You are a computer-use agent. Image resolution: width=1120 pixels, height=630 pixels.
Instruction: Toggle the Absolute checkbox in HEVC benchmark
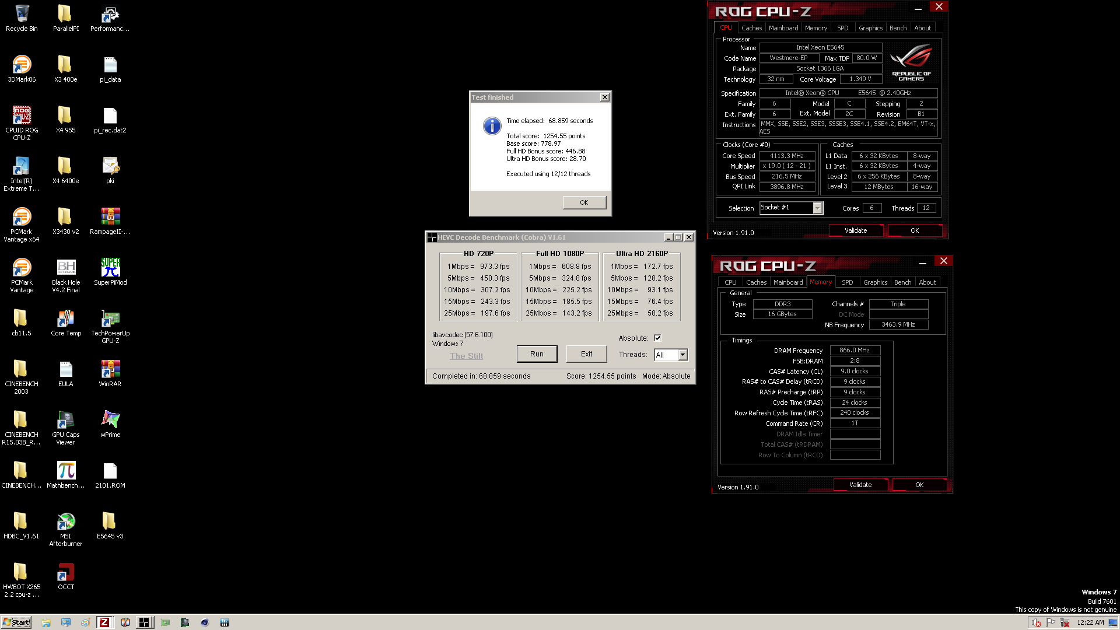pyautogui.click(x=657, y=338)
